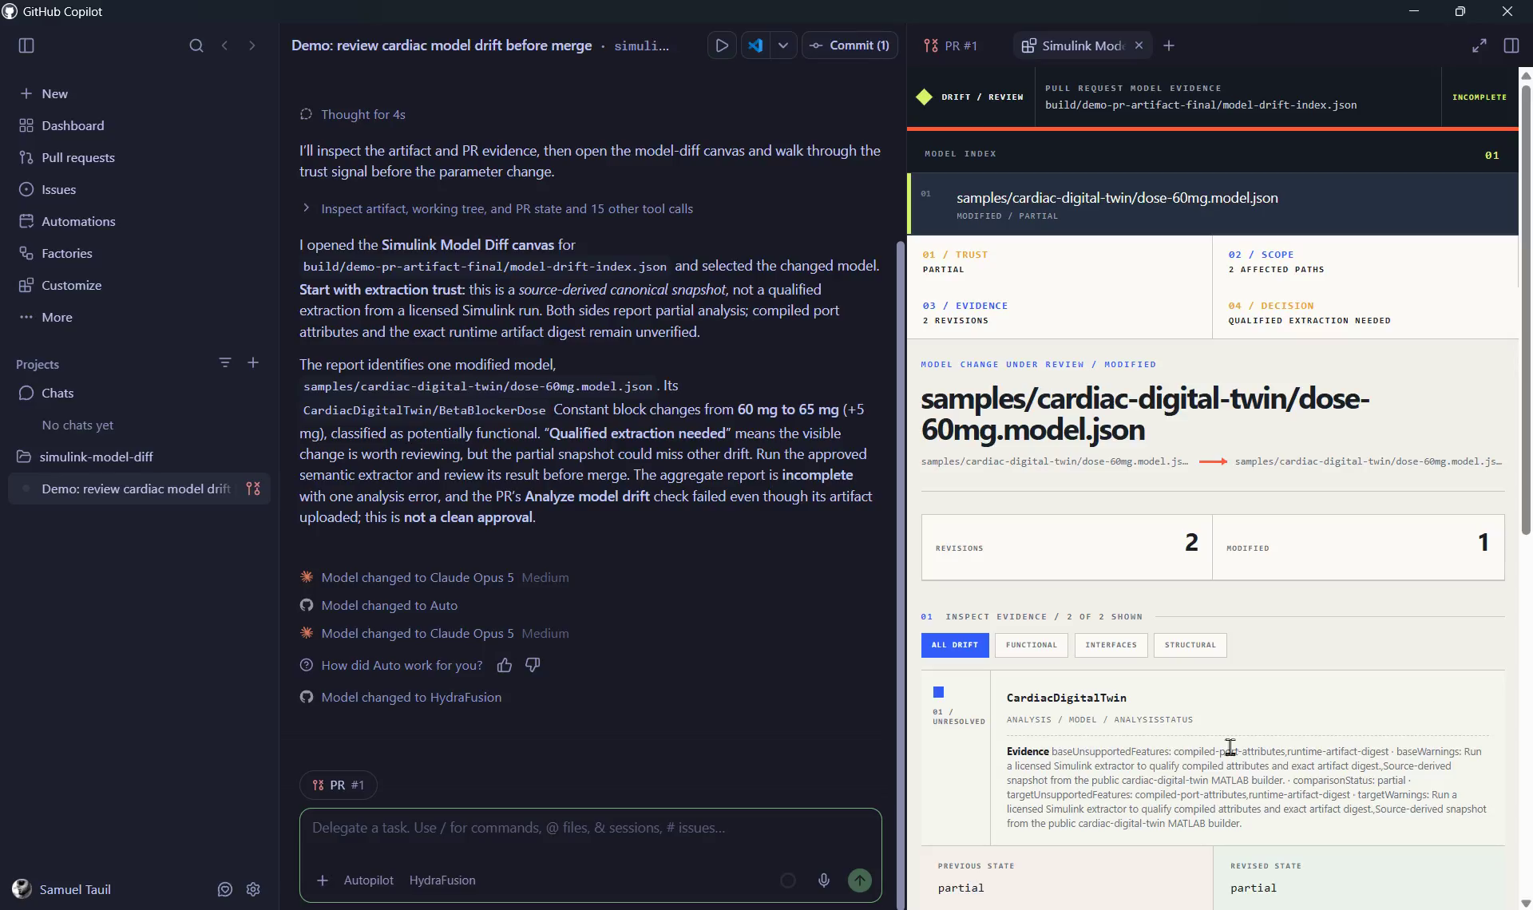
Task: Select the ALL DRIFT filter
Action: (x=955, y=645)
